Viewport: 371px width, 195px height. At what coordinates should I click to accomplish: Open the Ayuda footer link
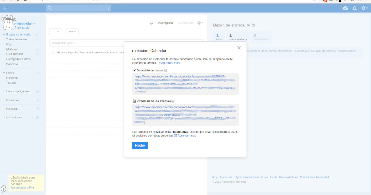(273, 178)
